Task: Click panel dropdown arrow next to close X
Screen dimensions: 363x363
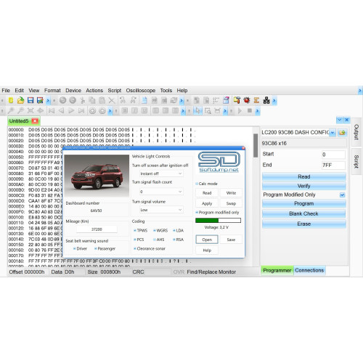Action: click(x=339, y=120)
